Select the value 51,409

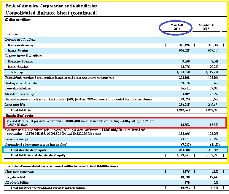point(185,94)
